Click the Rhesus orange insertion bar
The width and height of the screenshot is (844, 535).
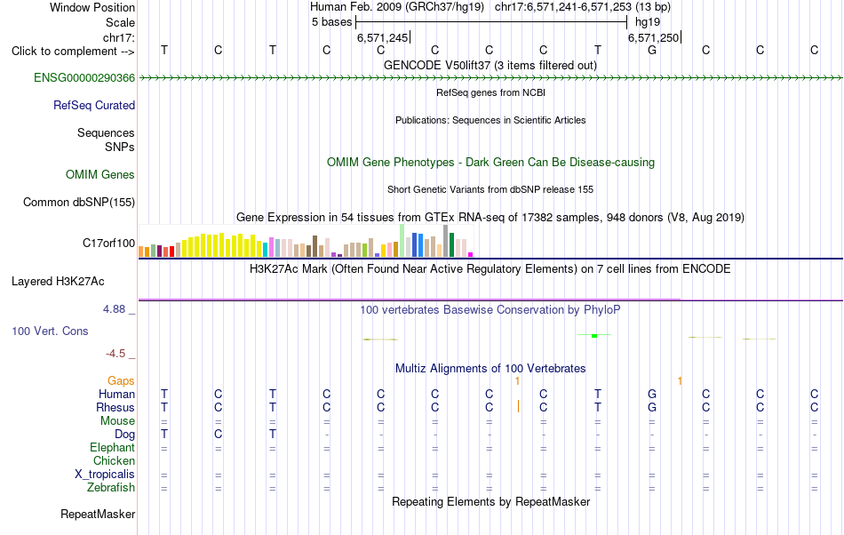coord(518,406)
